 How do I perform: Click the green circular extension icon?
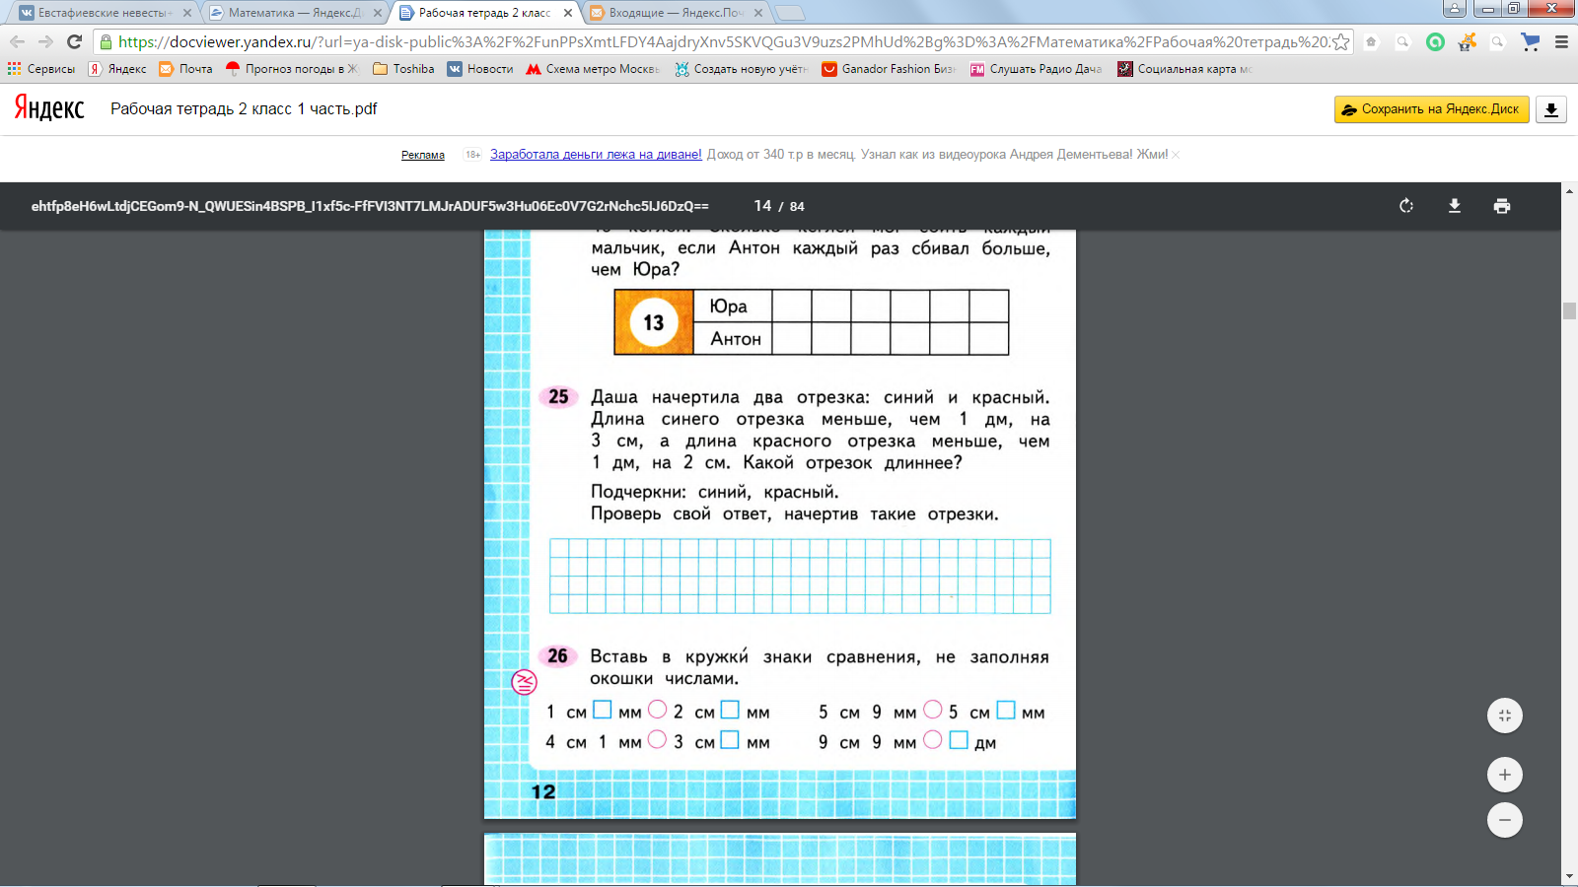tap(1436, 41)
